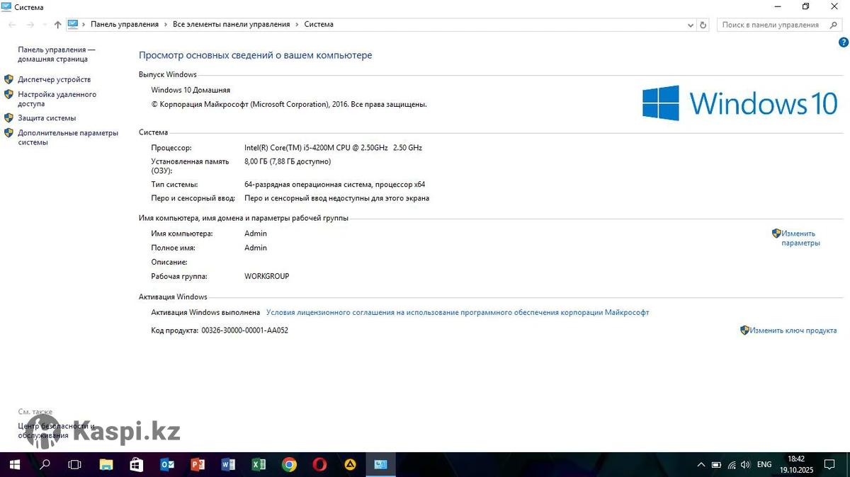Open Google Chrome from the taskbar
This screenshot has height=477, width=850.
click(x=289, y=464)
